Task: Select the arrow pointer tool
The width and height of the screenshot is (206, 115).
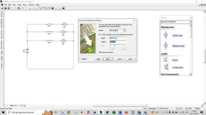Action: 40,8
